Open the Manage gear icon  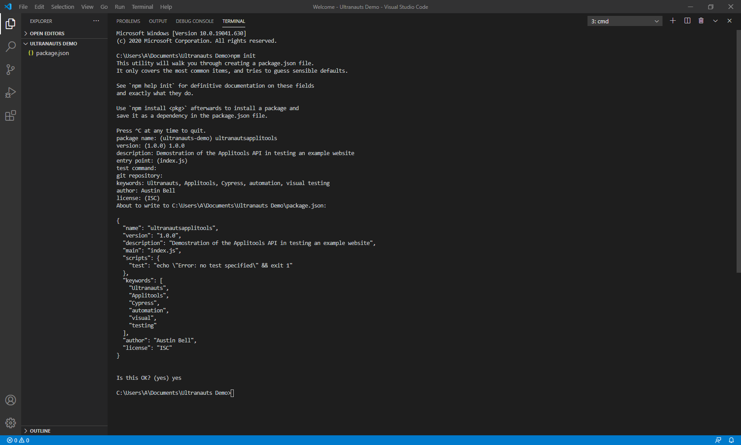click(11, 423)
